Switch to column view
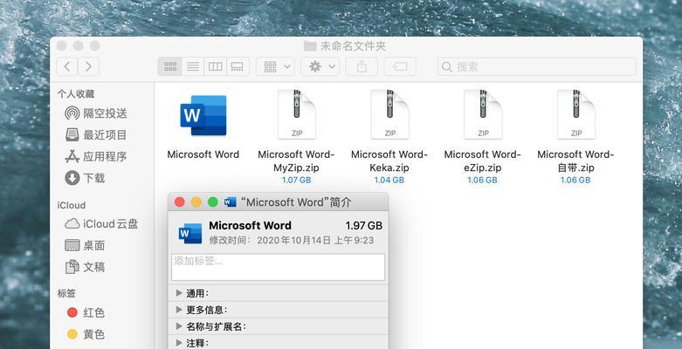This screenshot has height=349, width=682. [x=216, y=66]
